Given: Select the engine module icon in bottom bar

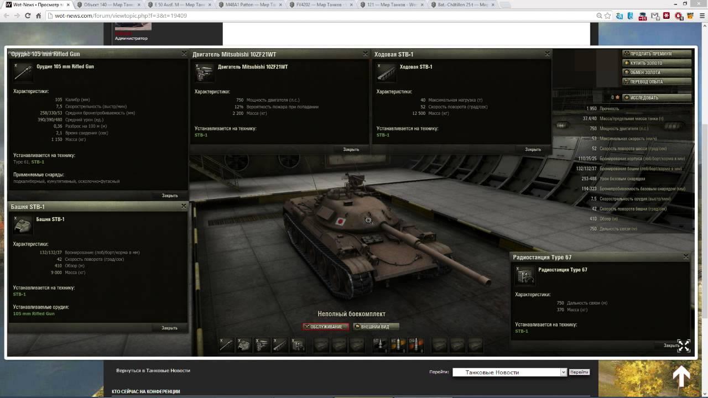Looking at the screenshot, I should 262,345.
